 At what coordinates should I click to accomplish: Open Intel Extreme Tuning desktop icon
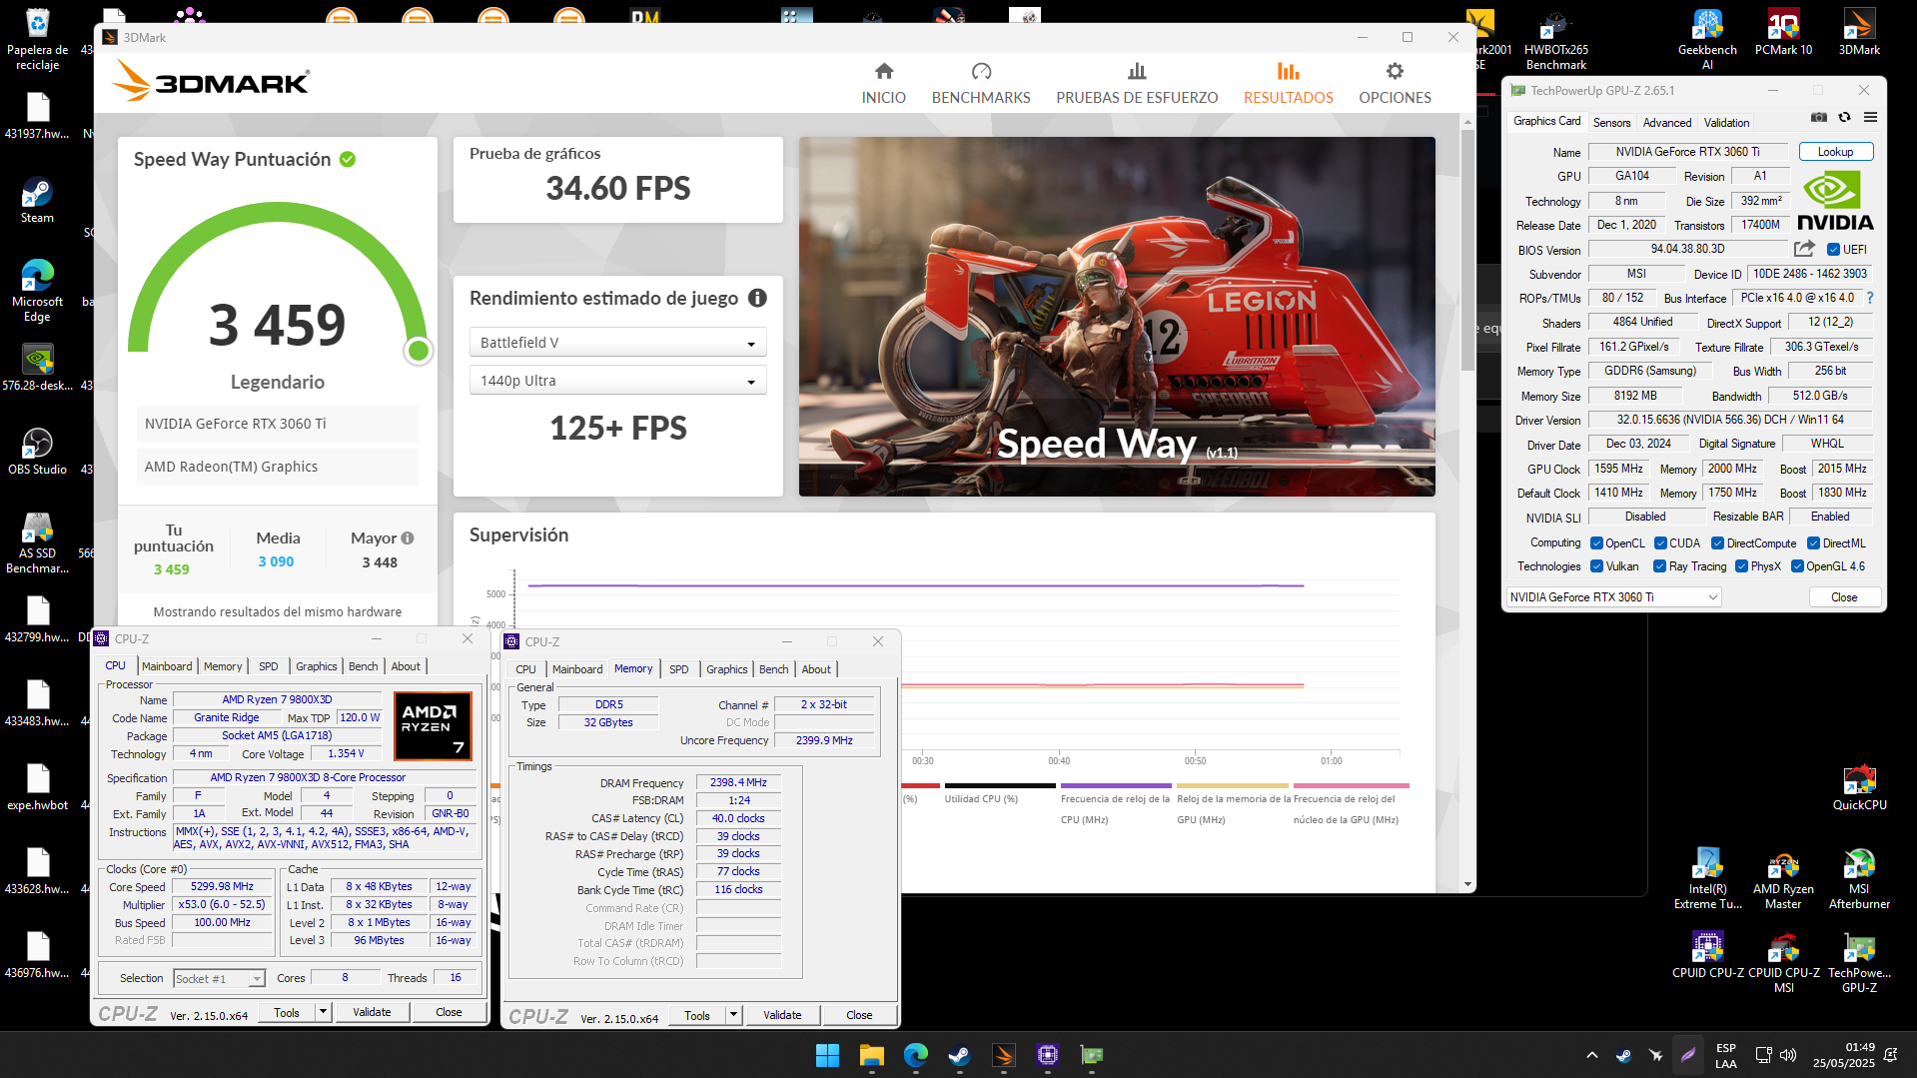(x=1707, y=879)
